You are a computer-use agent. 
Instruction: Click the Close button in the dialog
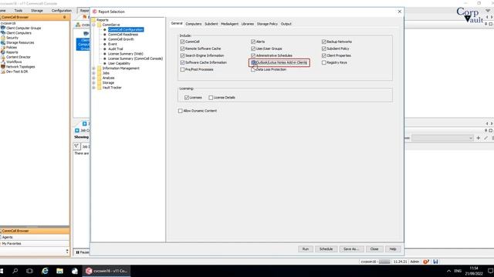pos(374,249)
